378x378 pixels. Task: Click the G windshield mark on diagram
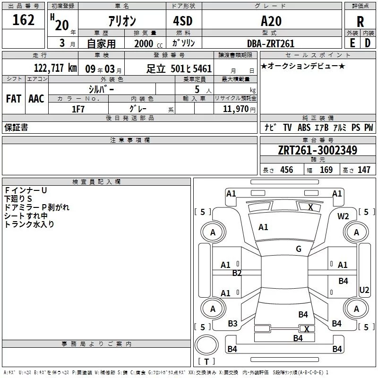coord(299,249)
